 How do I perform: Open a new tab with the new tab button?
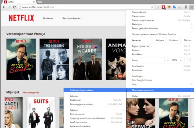tap(40, 2)
